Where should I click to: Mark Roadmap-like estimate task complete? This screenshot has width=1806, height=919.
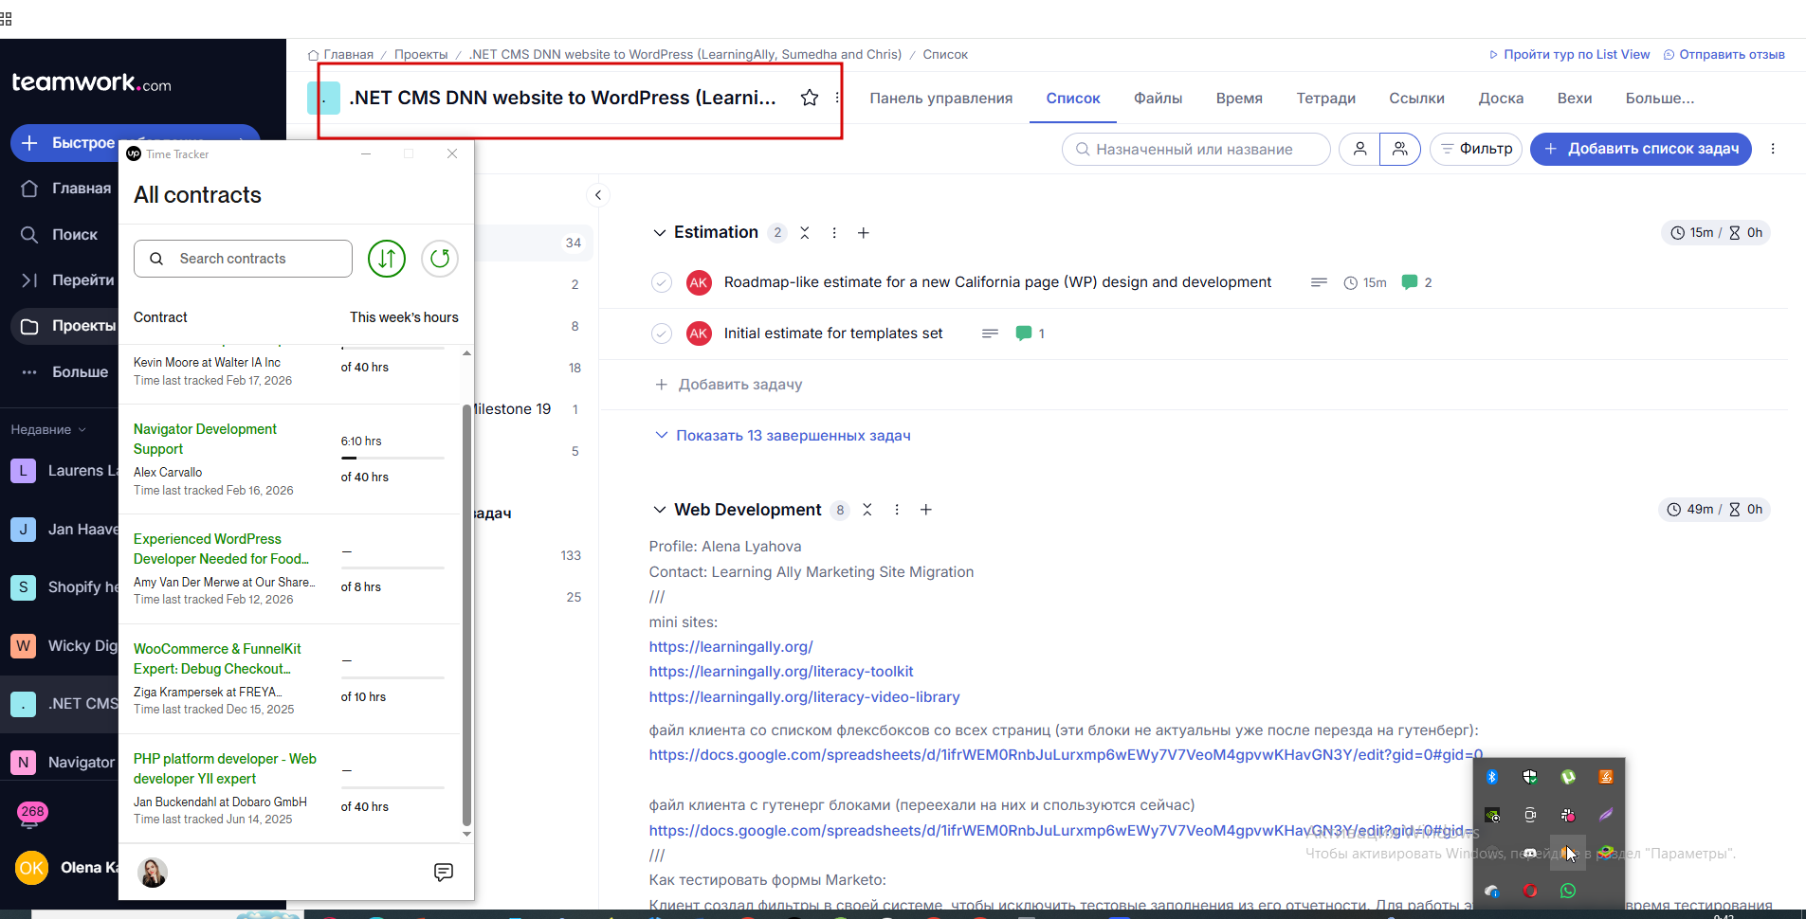pyautogui.click(x=662, y=282)
